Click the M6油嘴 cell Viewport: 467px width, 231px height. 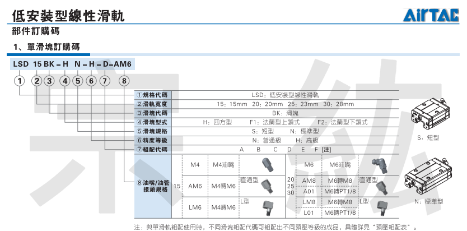click(x=340, y=164)
